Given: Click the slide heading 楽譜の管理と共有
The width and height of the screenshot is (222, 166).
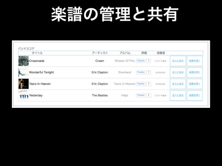Looking at the screenshot, I should pyautogui.click(x=115, y=14).
